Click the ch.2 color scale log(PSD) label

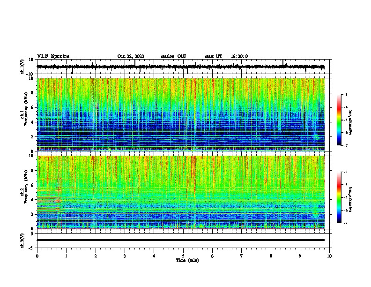pos(351,199)
